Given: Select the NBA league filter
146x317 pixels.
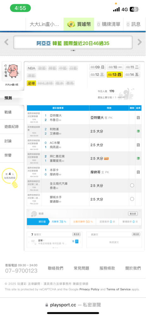Looking at the screenshot, I should (32, 68).
